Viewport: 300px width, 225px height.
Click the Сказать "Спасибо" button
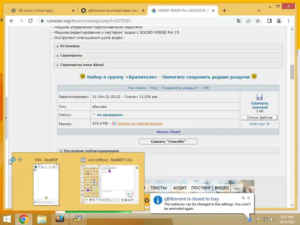click(168, 142)
